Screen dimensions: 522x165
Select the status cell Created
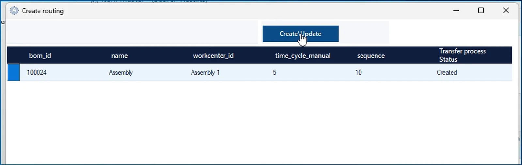[447, 72]
